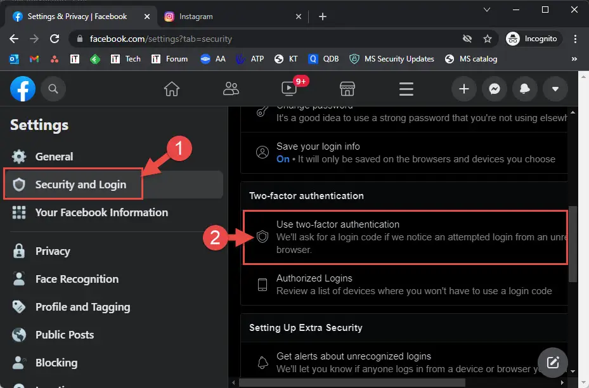Open the AA bookmark
The image size is (589, 388).
213,59
